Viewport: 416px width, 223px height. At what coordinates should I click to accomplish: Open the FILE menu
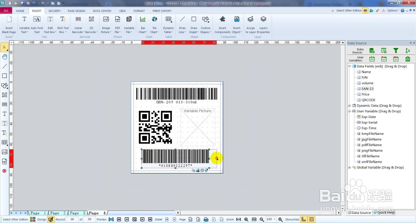point(6,11)
